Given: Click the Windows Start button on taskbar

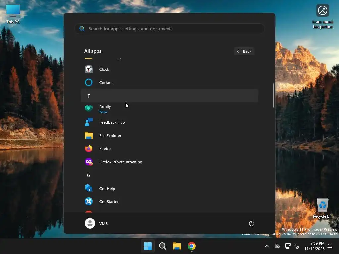Looking at the screenshot, I should click(x=148, y=246).
